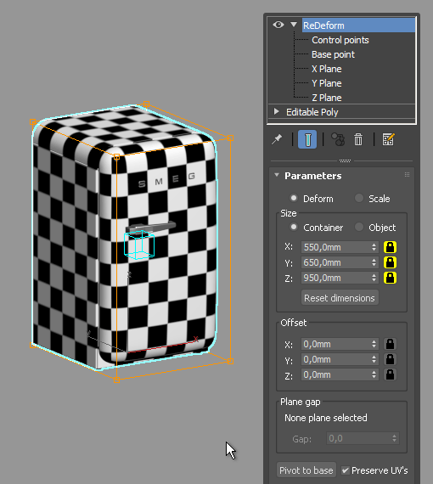Expand the Editable Poly entry
The image size is (433, 484).
pos(277,111)
